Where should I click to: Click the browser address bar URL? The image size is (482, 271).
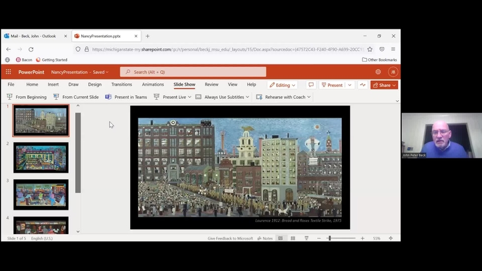coord(227,49)
